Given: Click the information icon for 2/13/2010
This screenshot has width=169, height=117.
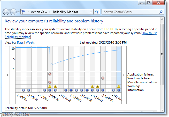Looking at the screenshot, I should pos(71,90).
